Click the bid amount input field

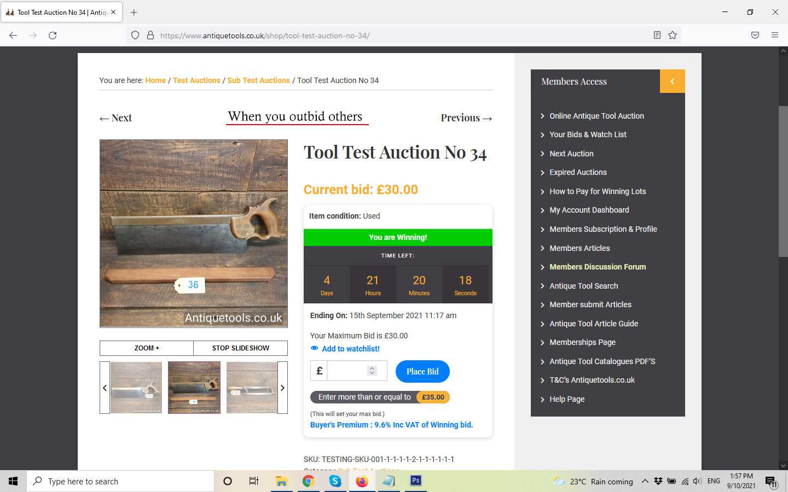pos(346,371)
